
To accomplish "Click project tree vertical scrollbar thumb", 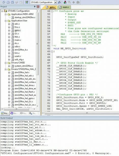I will [x=37, y=44].
